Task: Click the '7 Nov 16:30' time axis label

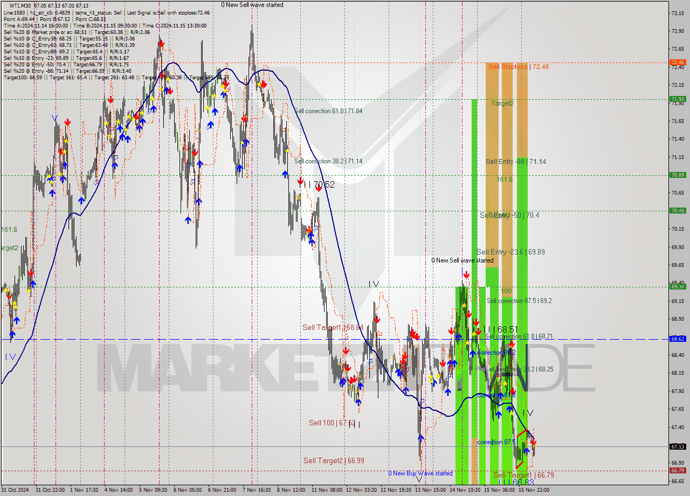Action: coord(257,490)
